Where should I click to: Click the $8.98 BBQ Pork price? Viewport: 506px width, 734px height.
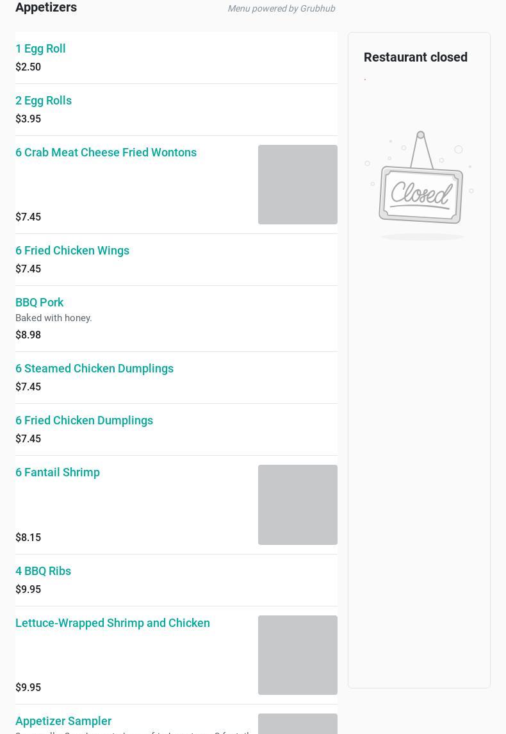[x=28, y=335]
